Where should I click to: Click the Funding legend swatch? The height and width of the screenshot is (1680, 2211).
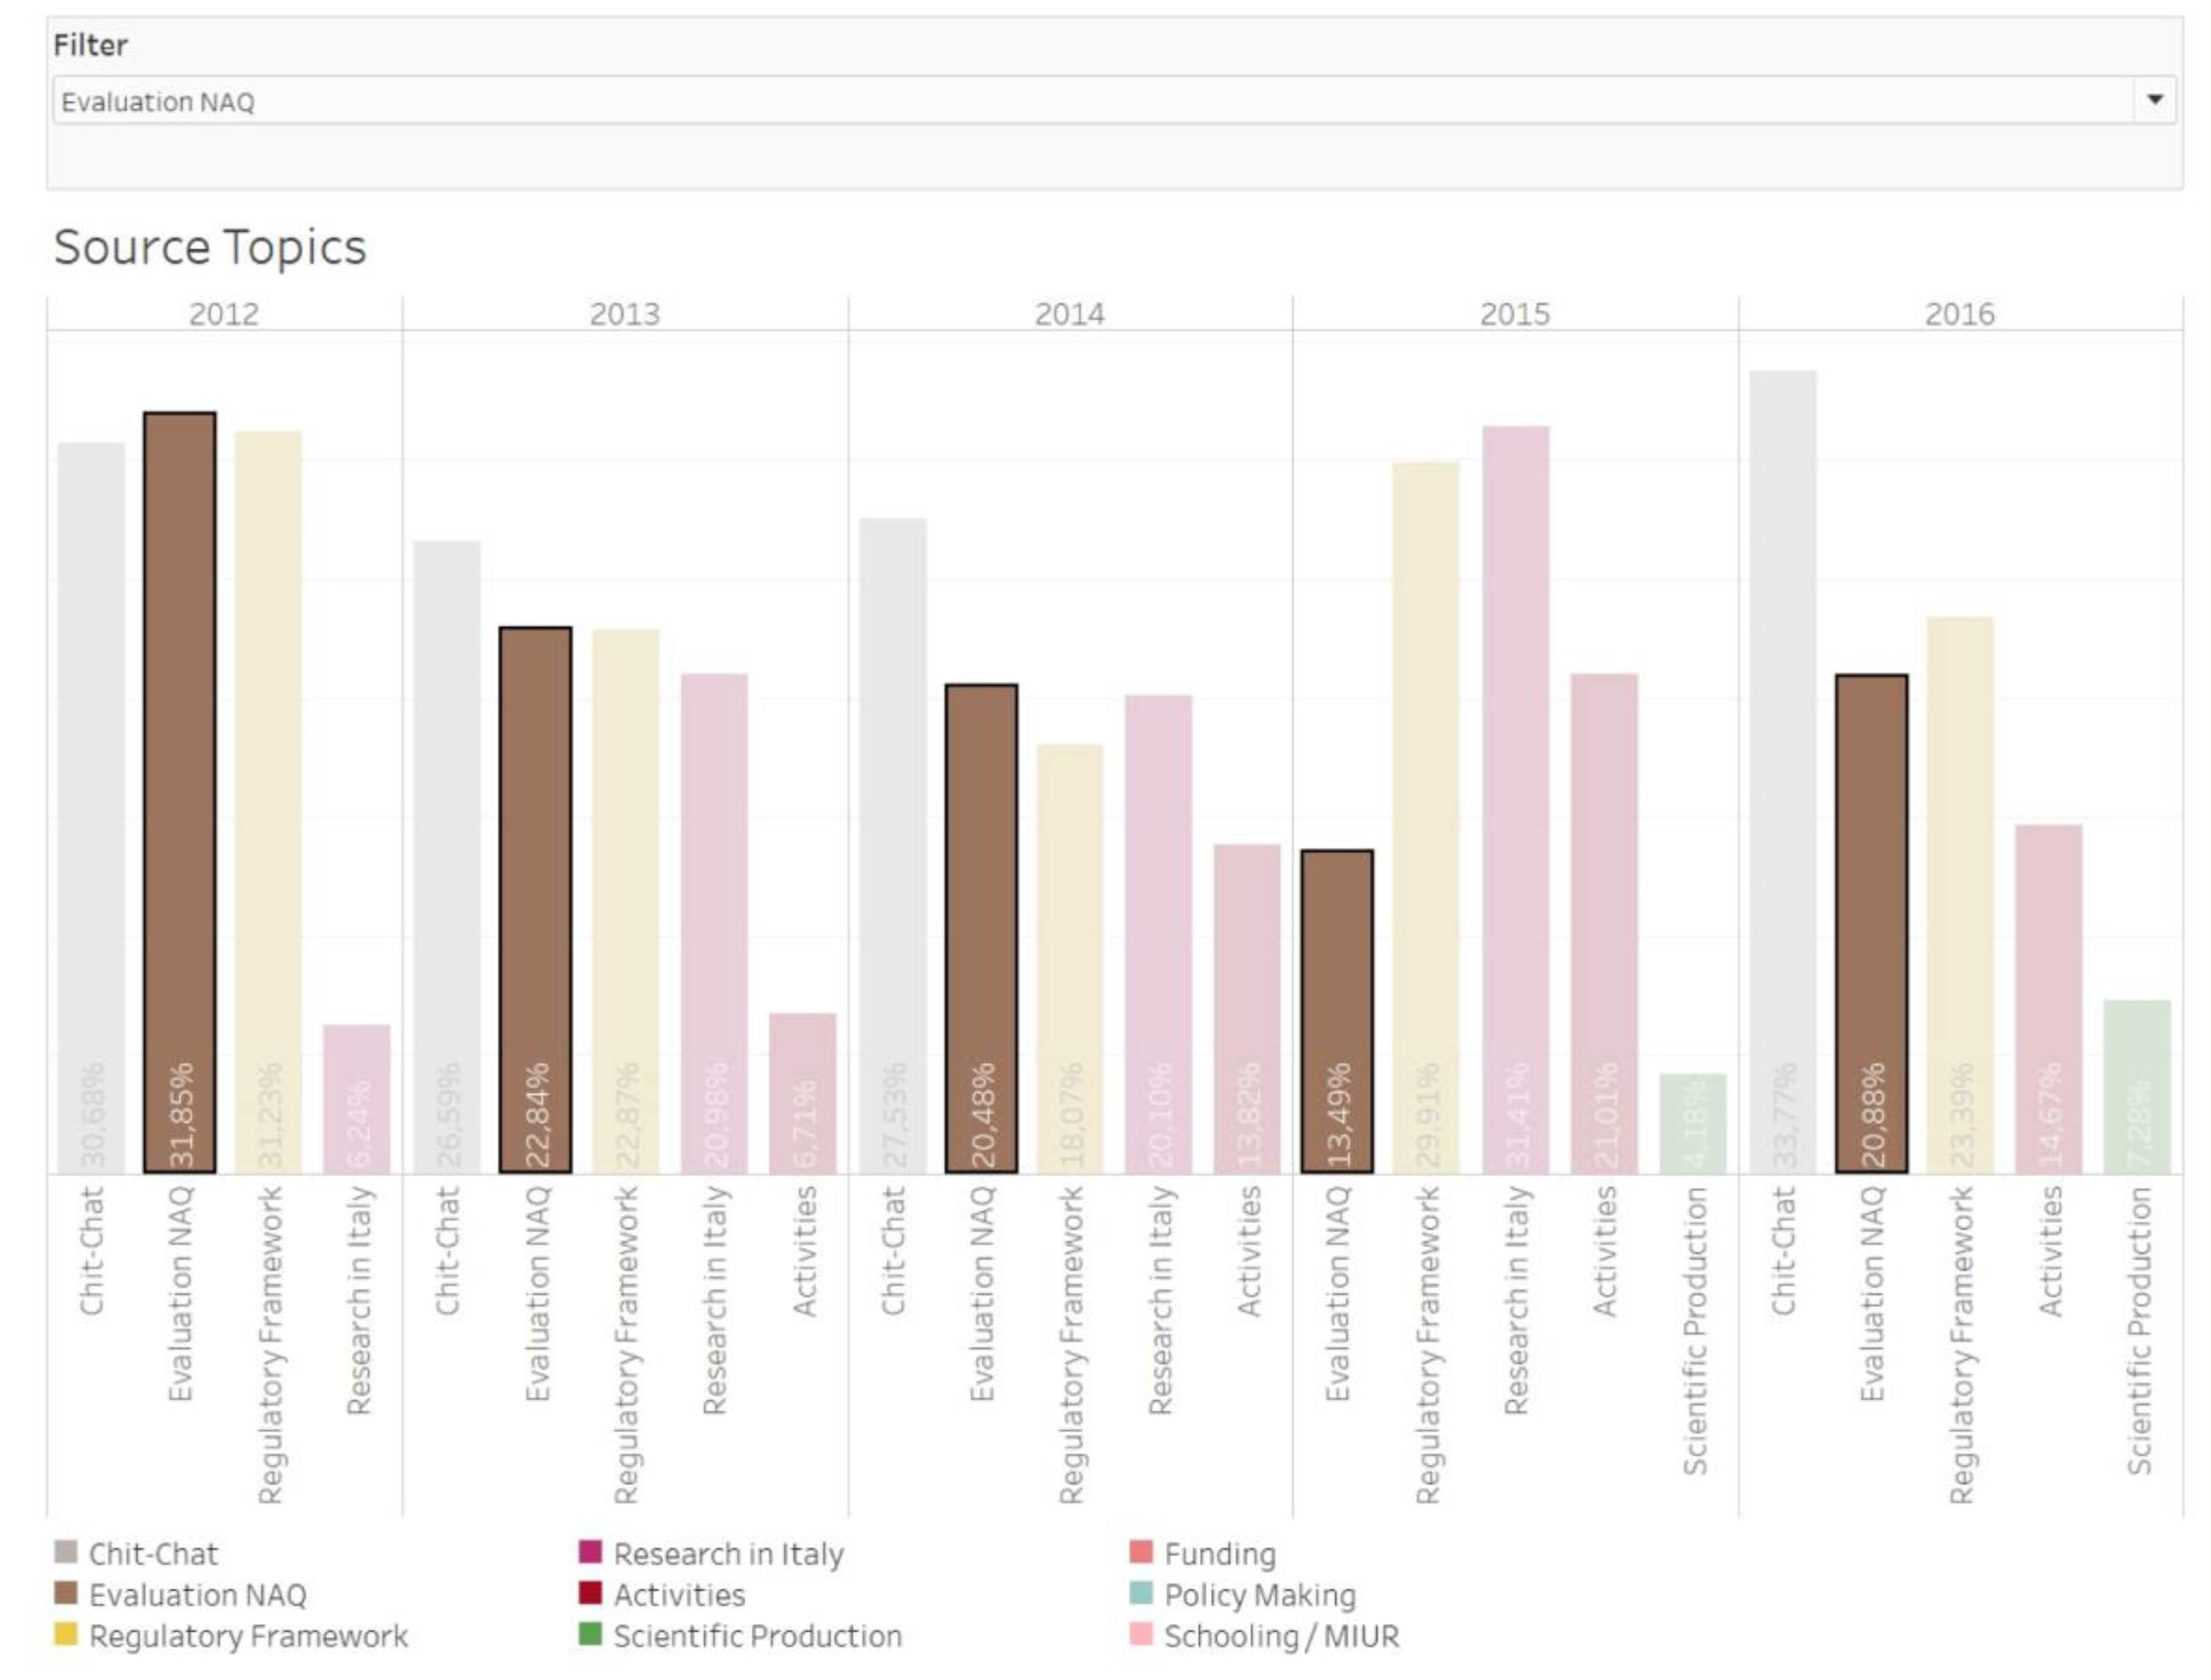coord(1140,1552)
